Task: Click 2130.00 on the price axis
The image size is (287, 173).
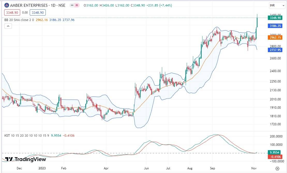Action: click(275, 90)
